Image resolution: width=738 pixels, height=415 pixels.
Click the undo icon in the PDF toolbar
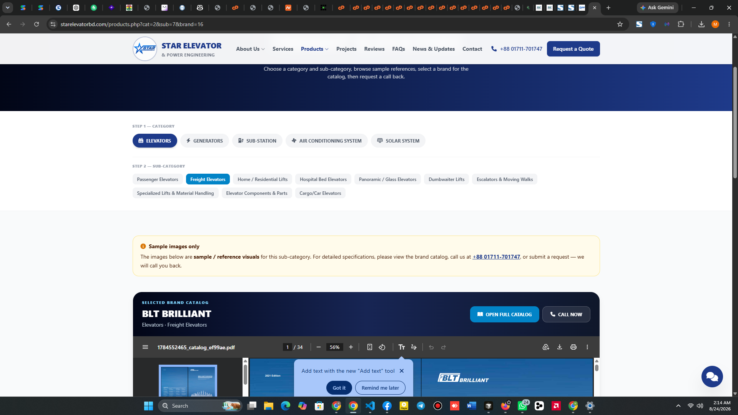coord(431,347)
